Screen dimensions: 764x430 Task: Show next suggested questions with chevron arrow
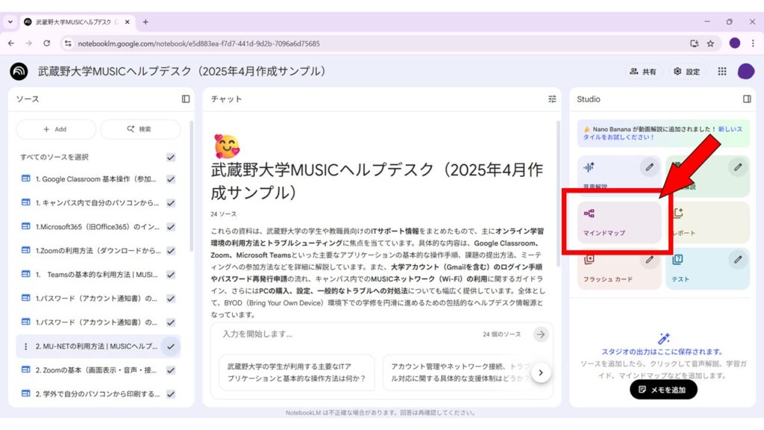(x=542, y=372)
